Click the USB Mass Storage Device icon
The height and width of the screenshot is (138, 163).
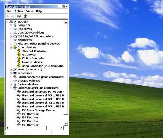19,110
